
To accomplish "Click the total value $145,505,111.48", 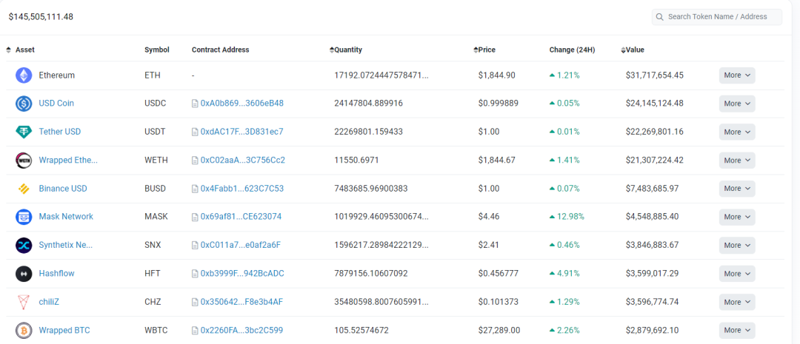I will click(41, 17).
